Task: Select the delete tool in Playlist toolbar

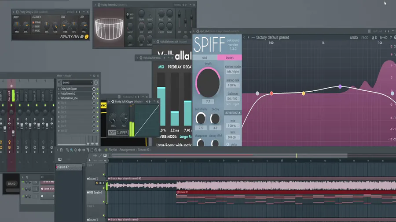Action: pos(76,150)
